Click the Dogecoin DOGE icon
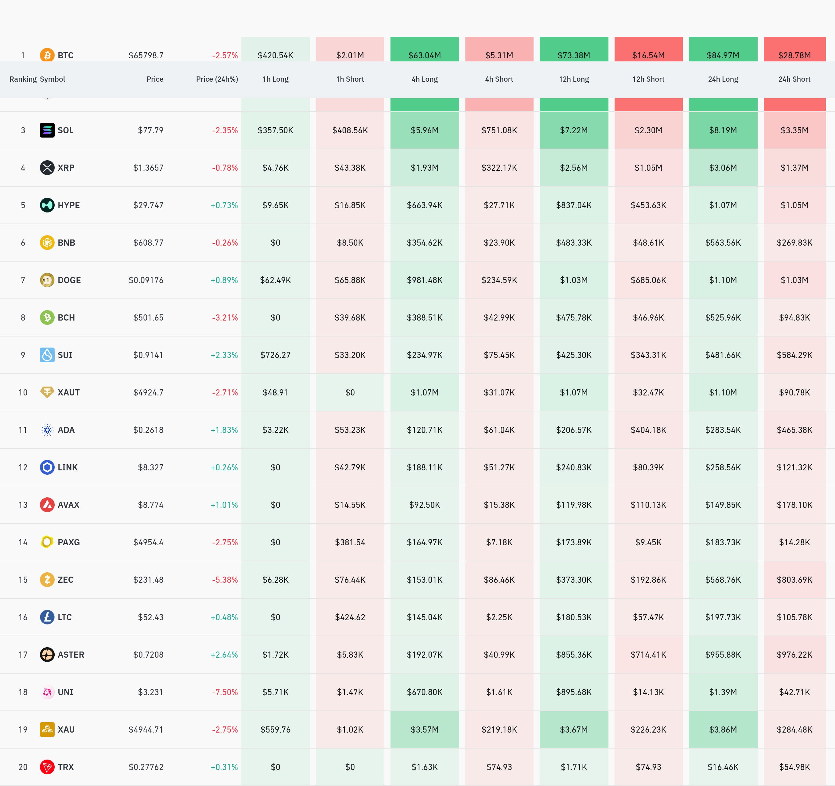 pos(47,280)
